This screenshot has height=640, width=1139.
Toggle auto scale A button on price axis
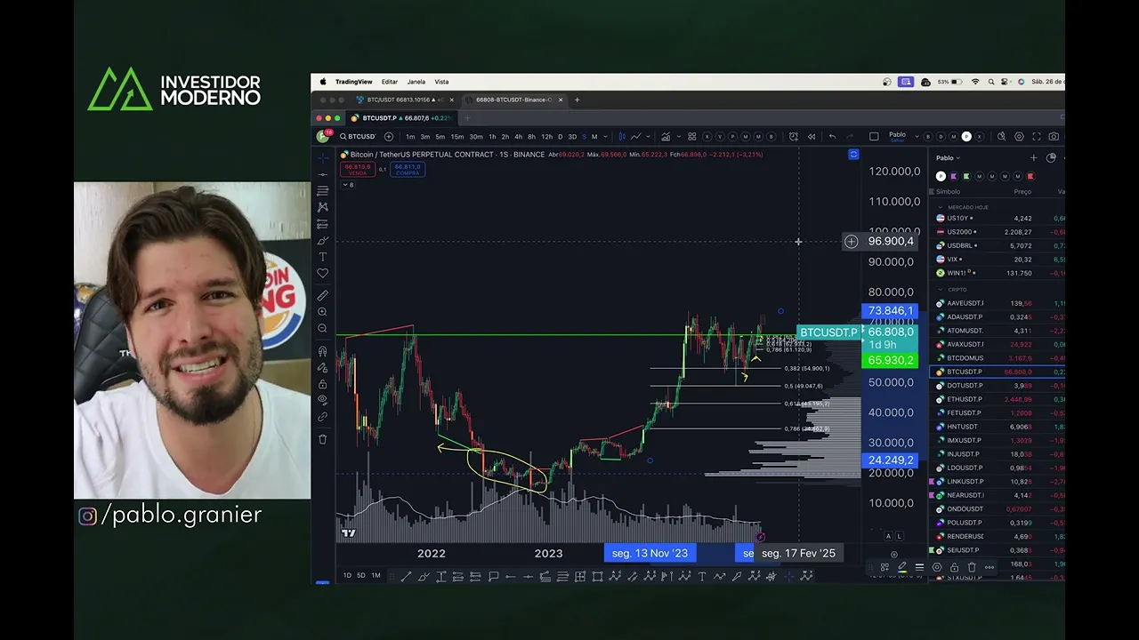tap(888, 536)
